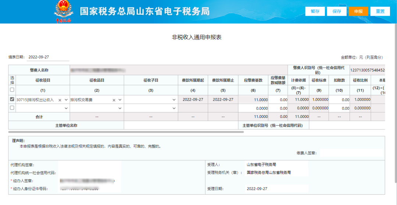397x205 pixels.
Task: Click the 受理人 山东省电子税务局 field
Action: click(x=276, y=165)
